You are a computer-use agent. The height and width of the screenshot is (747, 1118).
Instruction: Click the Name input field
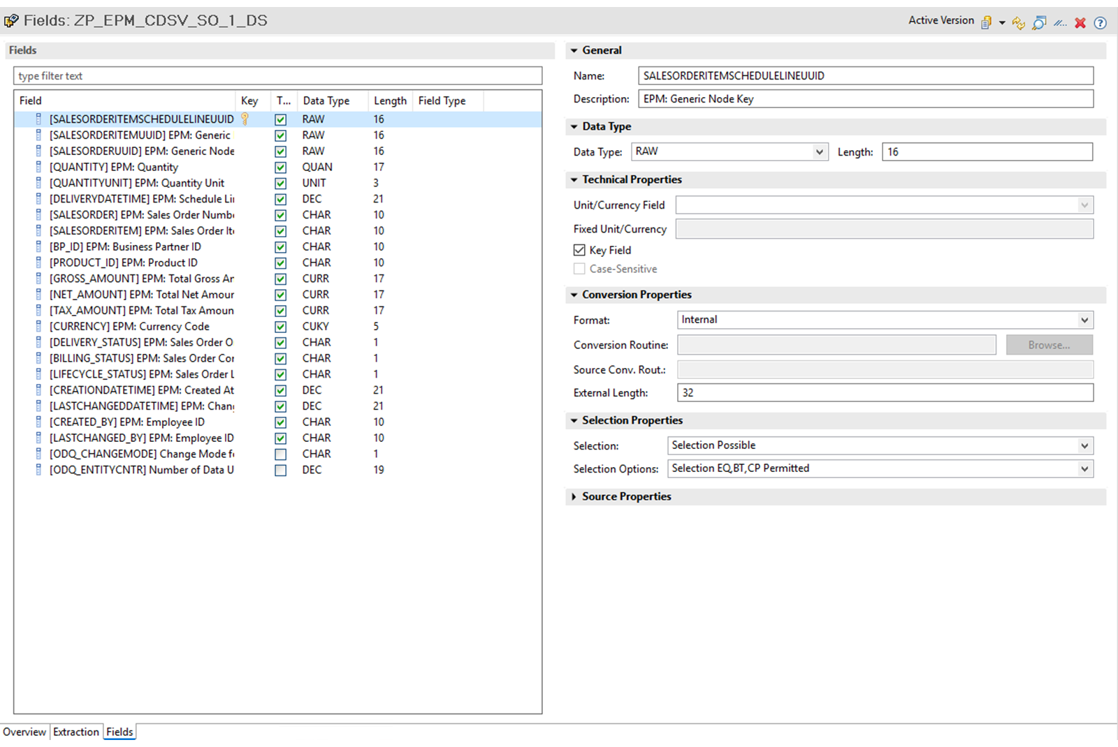[x=866, y=75]
